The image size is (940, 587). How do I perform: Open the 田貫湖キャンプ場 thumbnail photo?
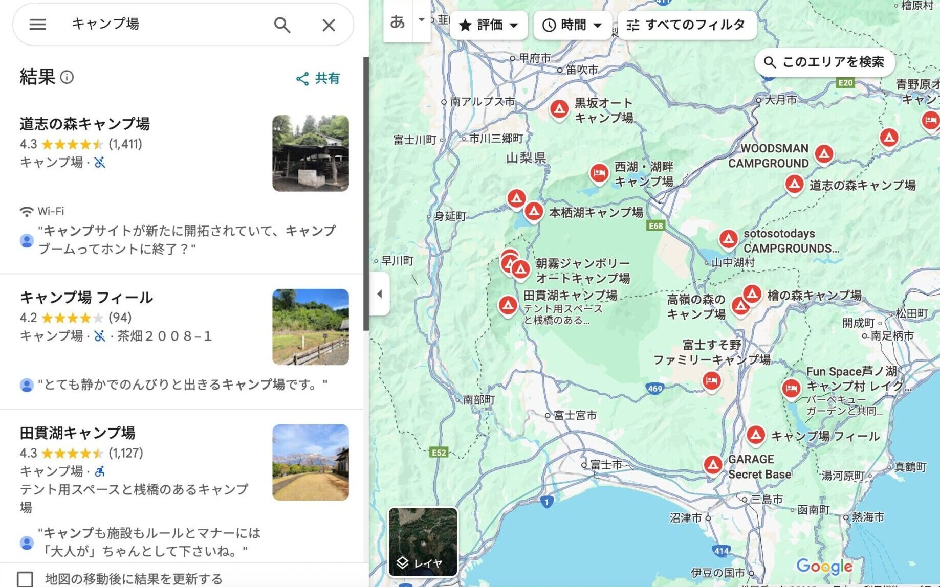310,462
